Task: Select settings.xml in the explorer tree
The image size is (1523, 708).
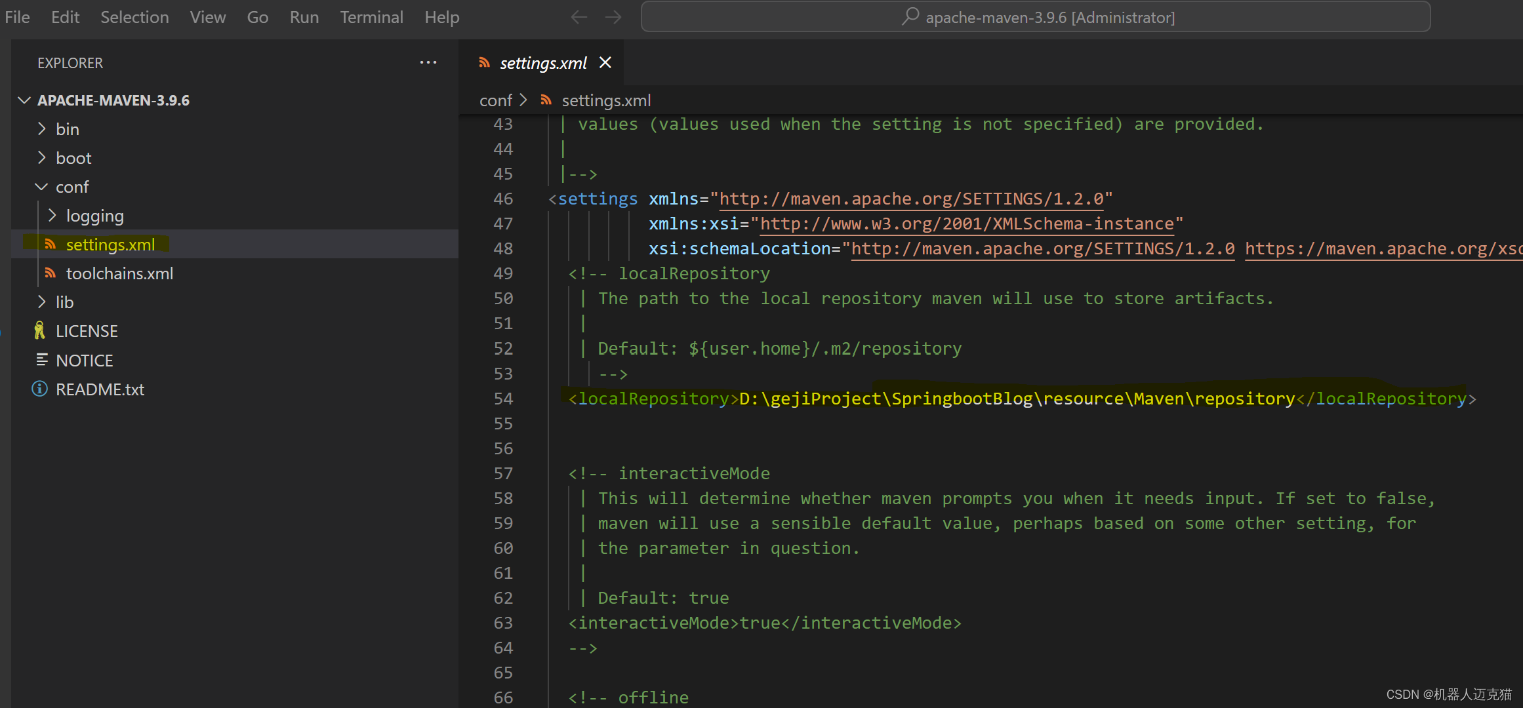Action: (235, 245)
